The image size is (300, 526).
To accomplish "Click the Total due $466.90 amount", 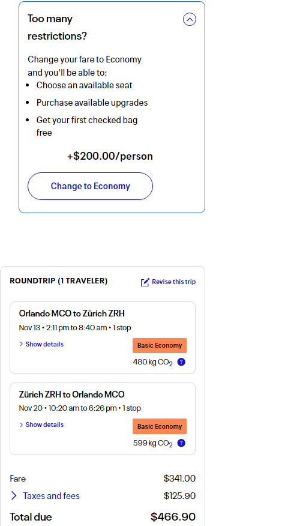I will tap(173, 517).
